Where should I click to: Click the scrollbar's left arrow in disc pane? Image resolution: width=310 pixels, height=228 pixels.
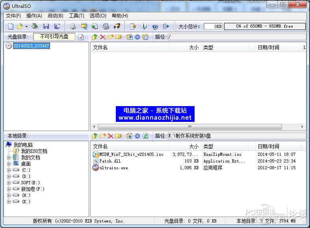94,127
